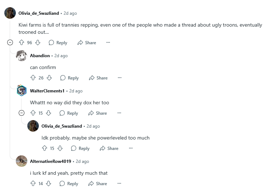Open more options on AlternativeRow4019's comment
This screenshot has width=267, height=192.
(119, 183)
